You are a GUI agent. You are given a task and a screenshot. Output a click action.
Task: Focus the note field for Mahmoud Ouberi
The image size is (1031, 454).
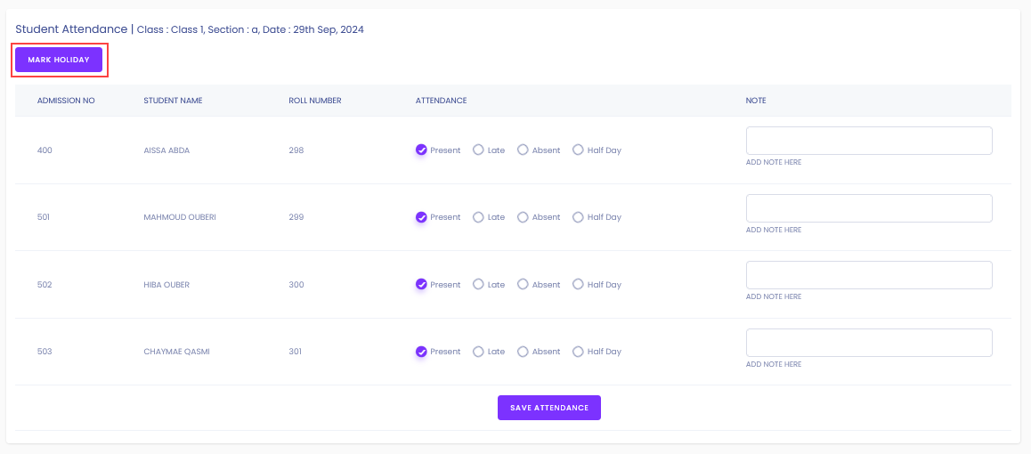coord(869,208)
